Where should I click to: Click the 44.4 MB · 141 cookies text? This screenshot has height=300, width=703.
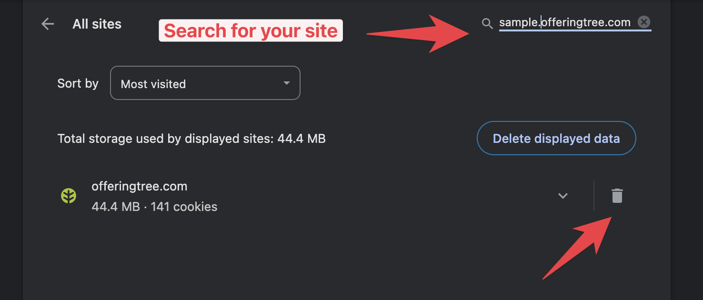pos(154,207)
